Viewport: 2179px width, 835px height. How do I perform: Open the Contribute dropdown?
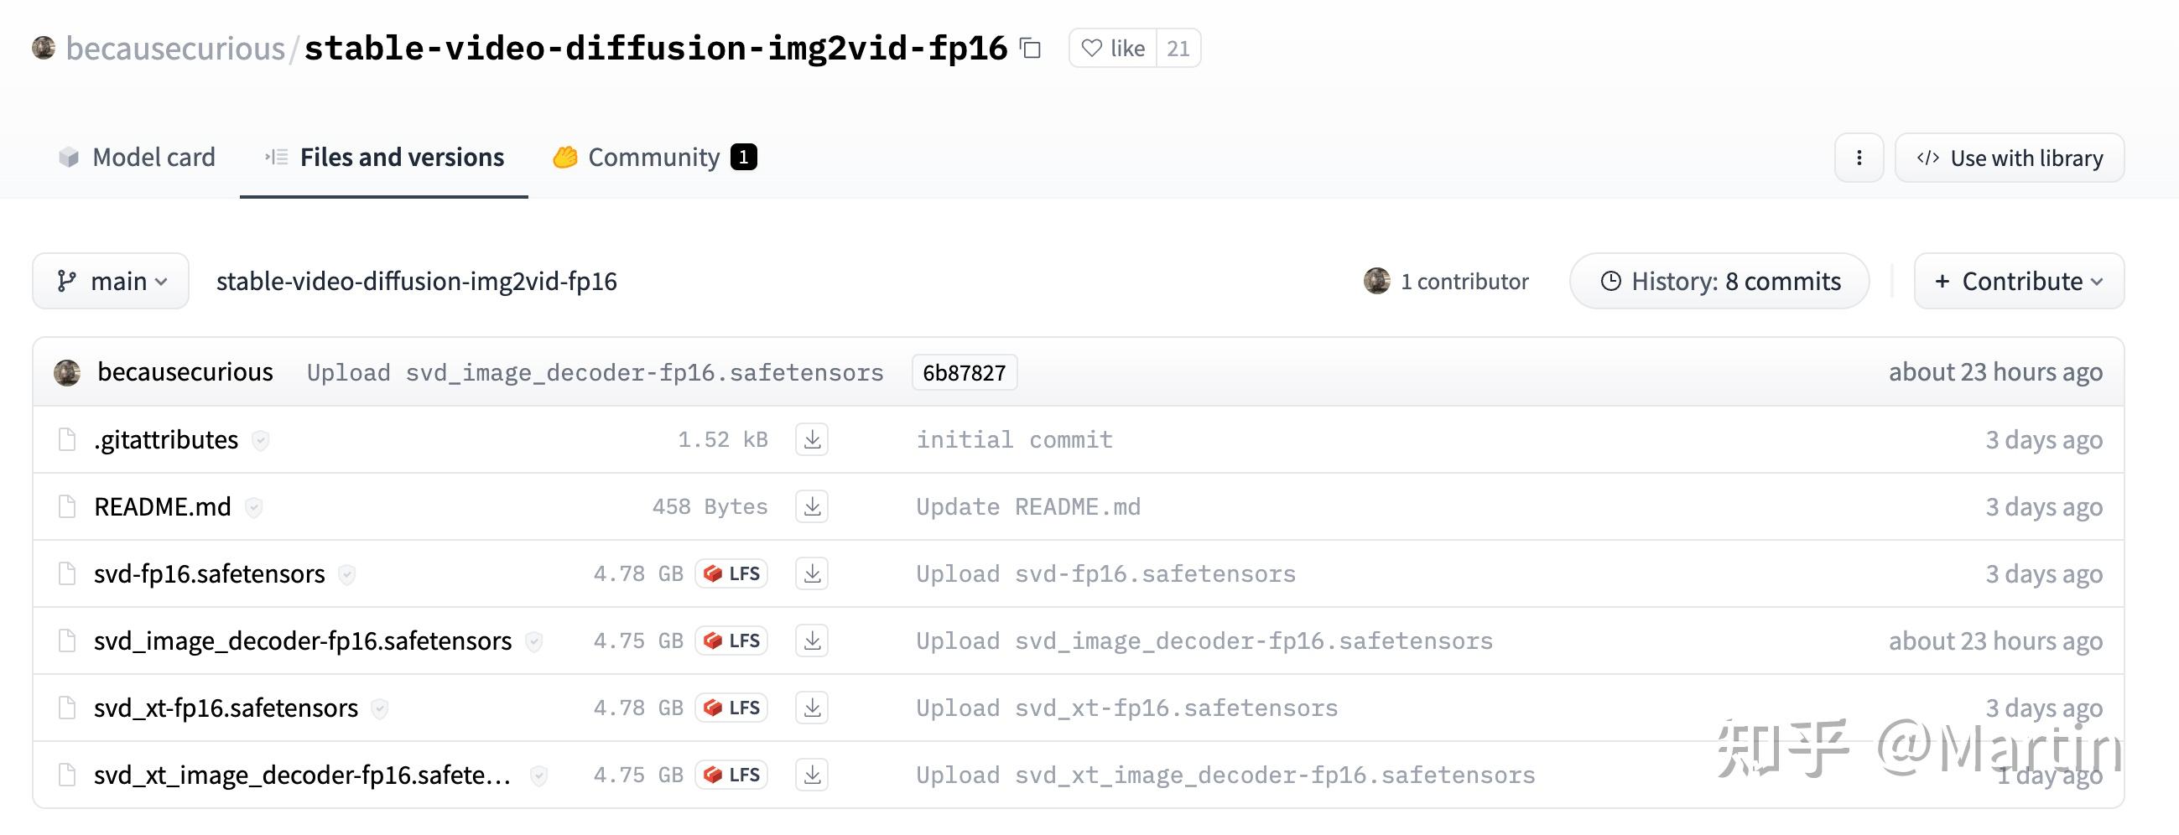click(2018, 282)
